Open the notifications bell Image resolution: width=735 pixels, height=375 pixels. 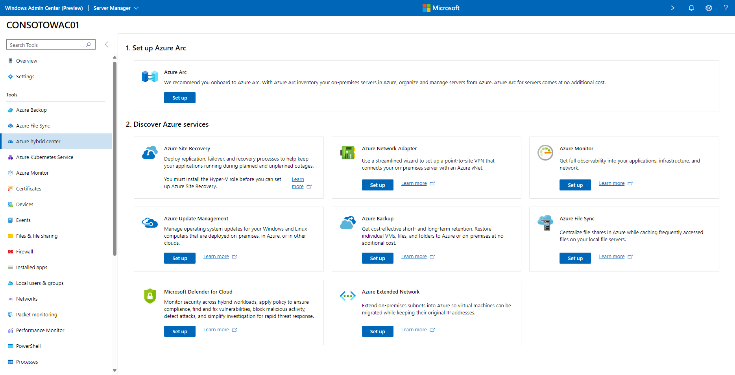tap(691, 8)
